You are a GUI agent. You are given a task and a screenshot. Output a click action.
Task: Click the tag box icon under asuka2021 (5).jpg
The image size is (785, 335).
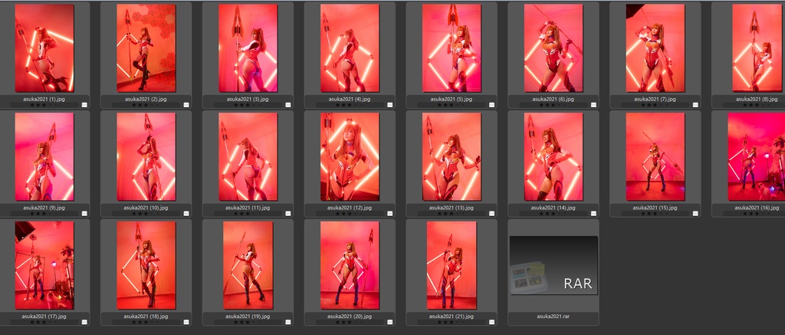coord(491,105)
